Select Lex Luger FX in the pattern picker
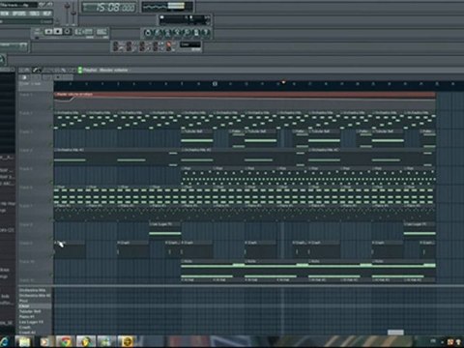This screenshot has height=348, width=464. point(31,322)
